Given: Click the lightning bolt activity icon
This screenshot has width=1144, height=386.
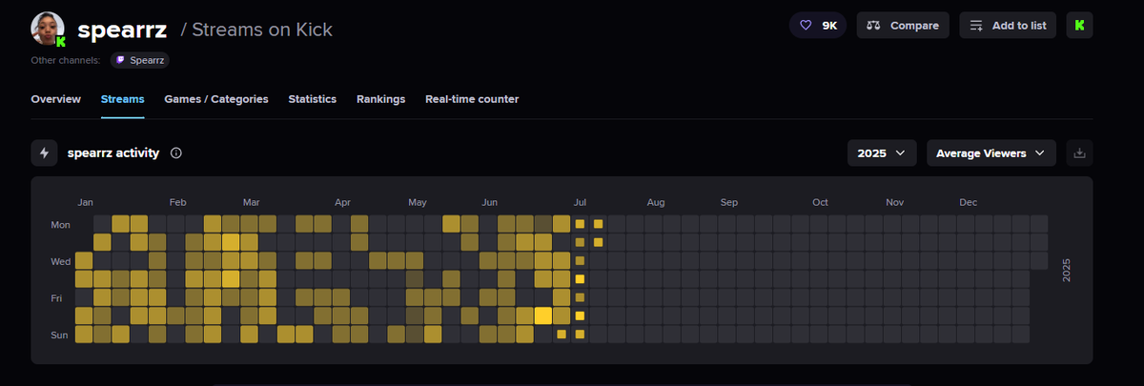Looking at the screenshot, I should coord(44,152).
